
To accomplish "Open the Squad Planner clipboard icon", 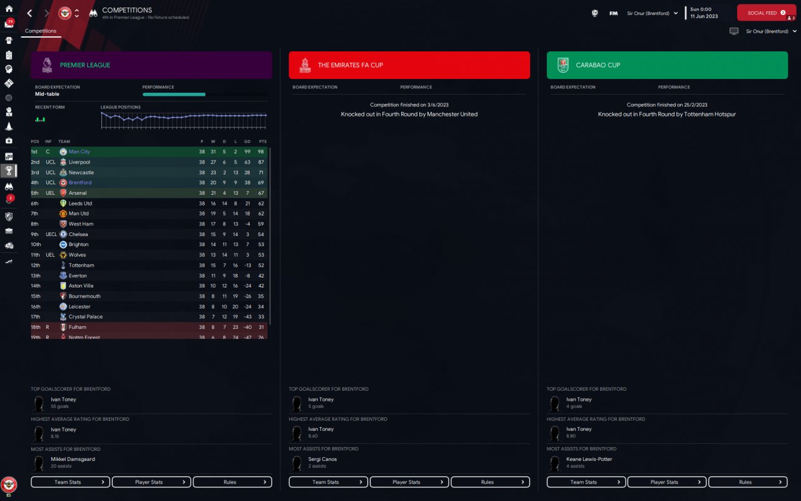I will (9, 55).
